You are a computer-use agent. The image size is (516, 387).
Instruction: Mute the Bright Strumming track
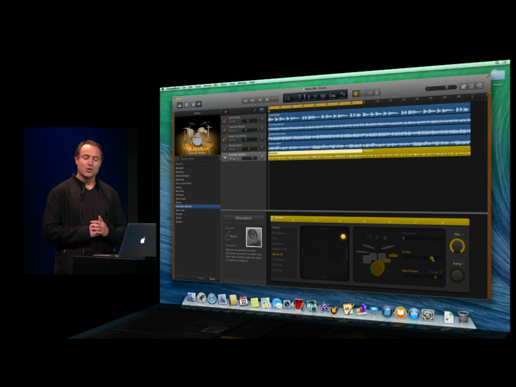(230, 140)
